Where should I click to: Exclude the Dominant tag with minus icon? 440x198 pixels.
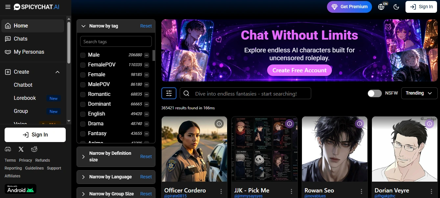pos(147,104)
